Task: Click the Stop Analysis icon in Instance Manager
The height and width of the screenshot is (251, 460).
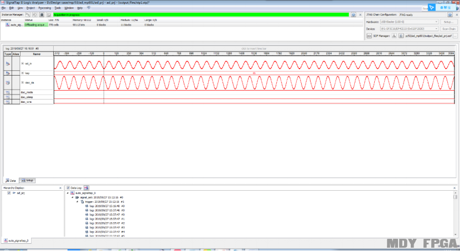Action: tap(42, 14)
